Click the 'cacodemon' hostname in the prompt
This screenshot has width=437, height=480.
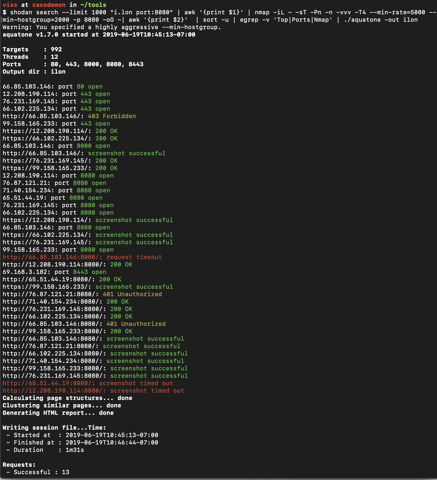click(x=49, y=5)
